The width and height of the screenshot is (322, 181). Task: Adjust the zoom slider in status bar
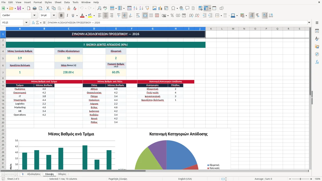tap(300, 179)
